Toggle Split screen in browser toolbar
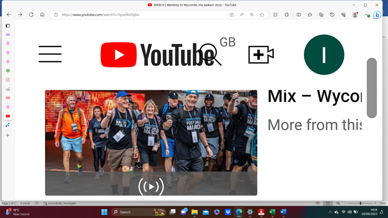 coord(299,15)
